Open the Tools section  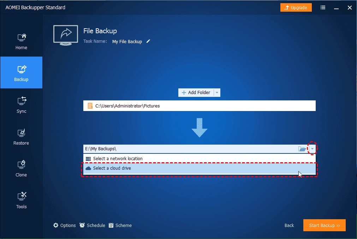click(21, 200)
